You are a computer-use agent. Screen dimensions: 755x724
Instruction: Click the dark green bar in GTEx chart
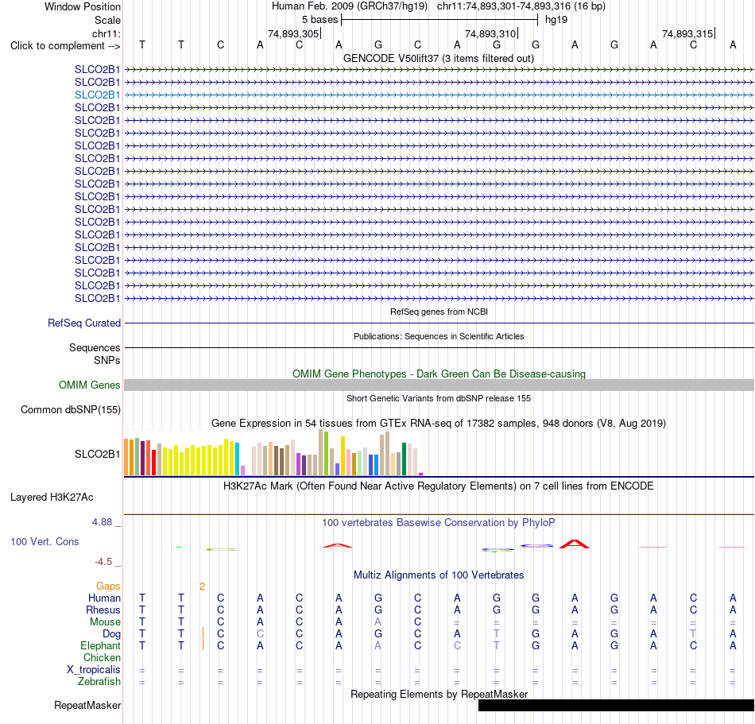(x=404, y=459)
